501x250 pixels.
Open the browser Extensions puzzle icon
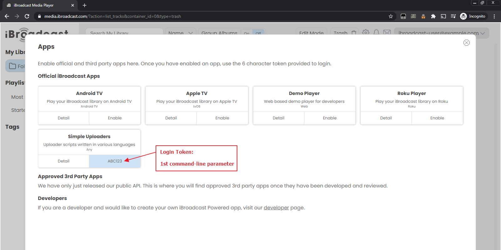[x=433, y=16]
